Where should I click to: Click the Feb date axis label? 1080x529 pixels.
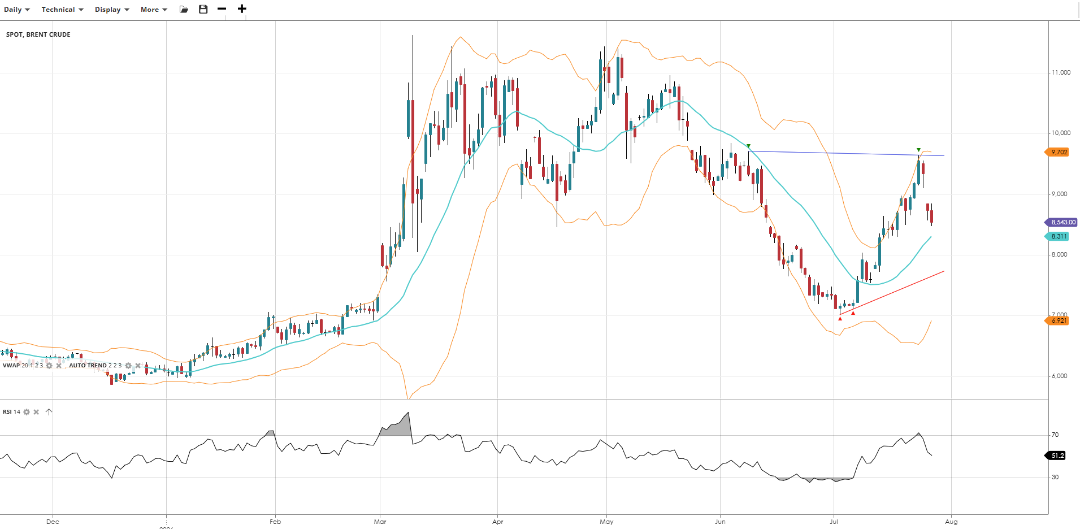[275, 522]
